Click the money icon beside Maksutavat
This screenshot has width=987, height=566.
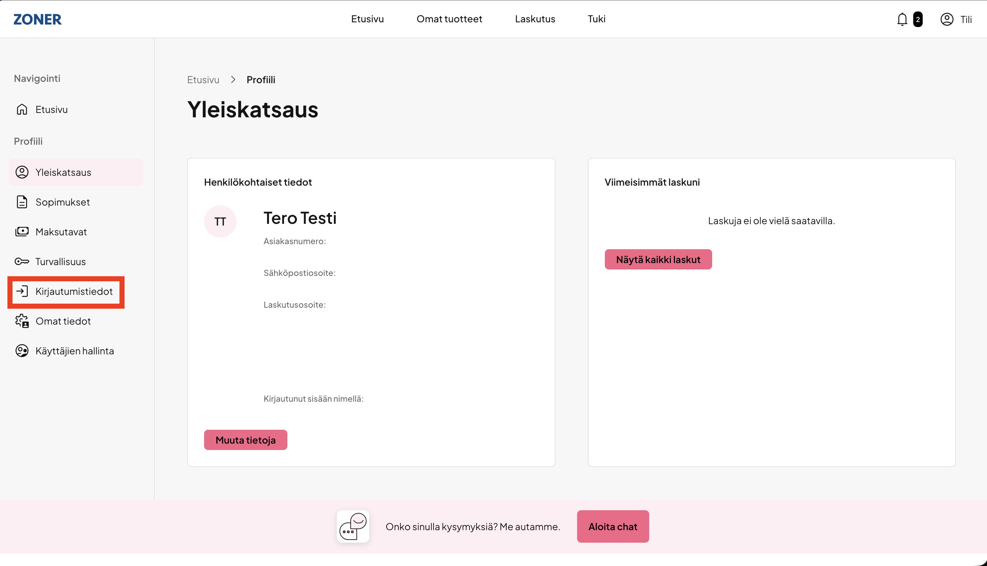pyautogui.click(x=22, y=232)
